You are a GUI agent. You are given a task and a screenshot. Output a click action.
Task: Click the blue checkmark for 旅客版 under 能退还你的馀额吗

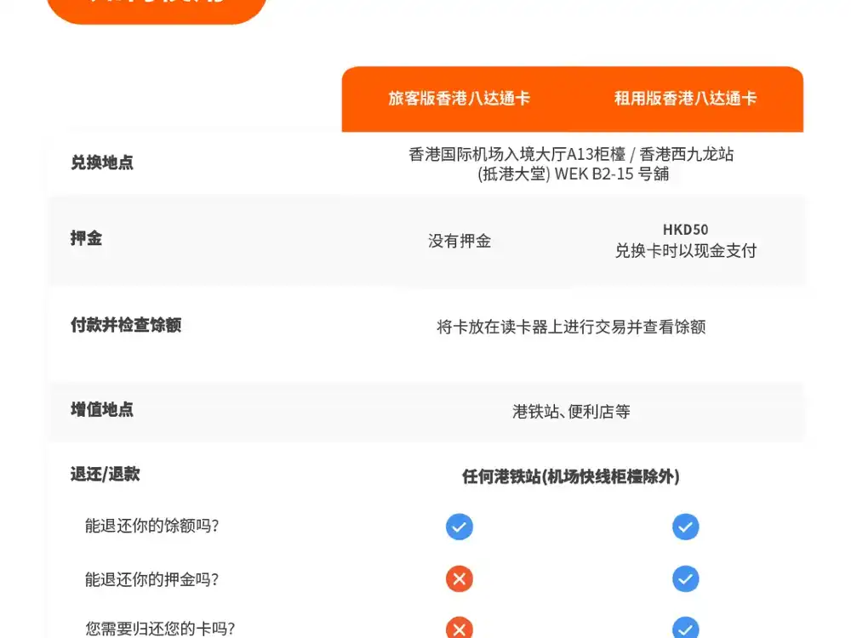460,527
